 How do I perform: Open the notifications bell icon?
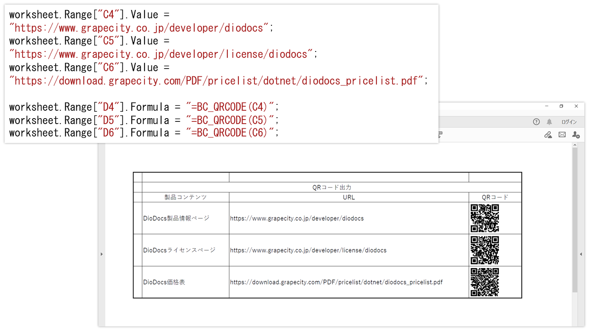tap(549, 122)
